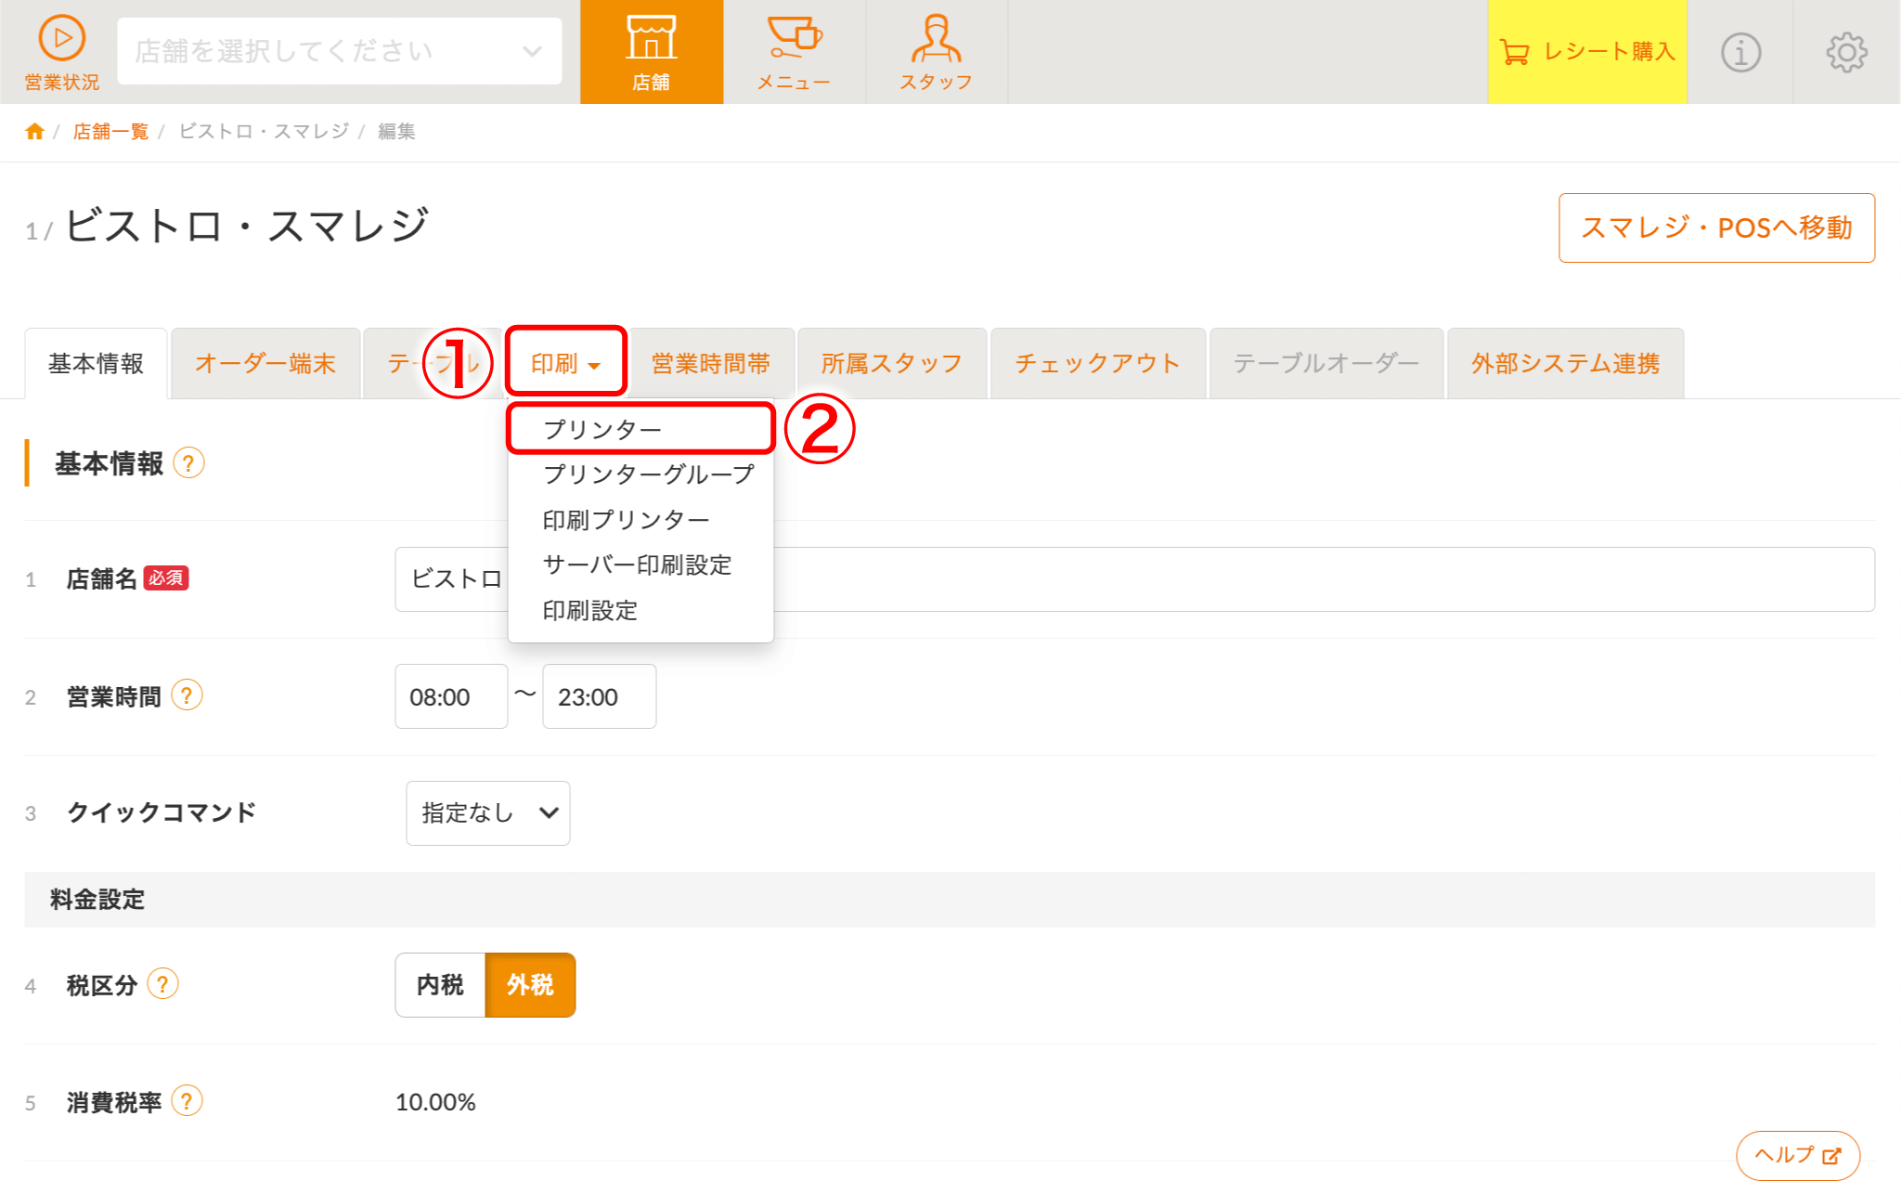Switch to 基本情報 tab
The image size is (1901, 1194).
tap(96, 363)
